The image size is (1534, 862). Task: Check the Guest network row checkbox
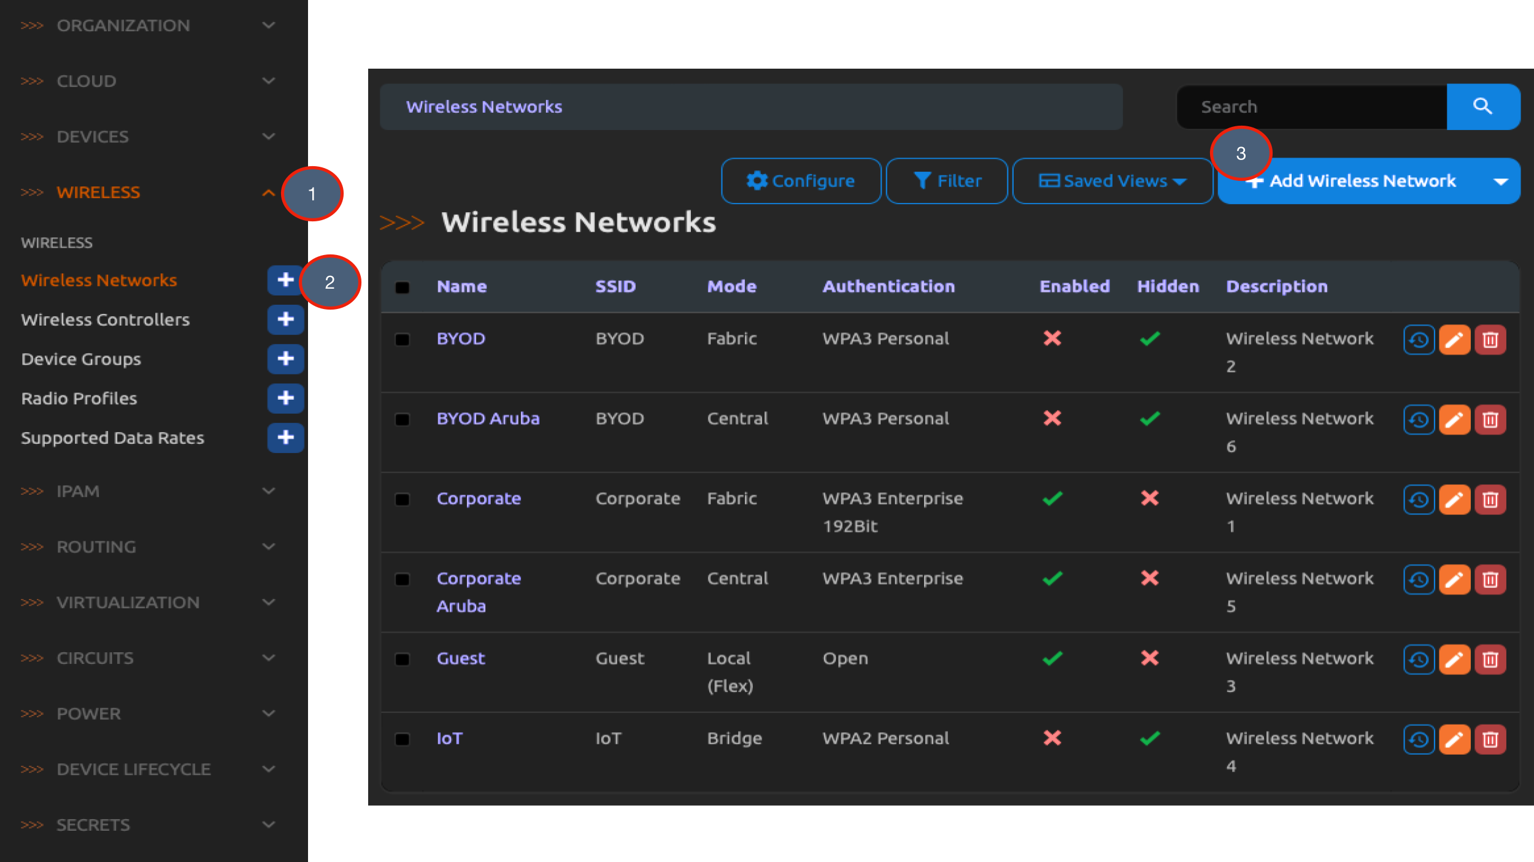pyautogui.click(x=403, y=659)
